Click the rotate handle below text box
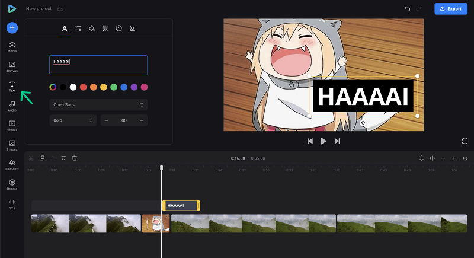Viewport: 474px width, 258px height. point(363,123)
